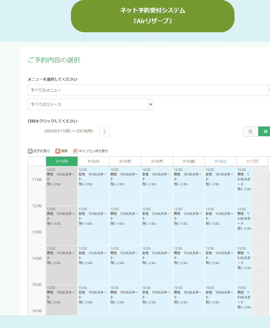This screenshot has width=270, height=328.
Task: Select 3/12 女性 12:00 slot with 残4
Action: pyautogui.click(x=93, y=225)
